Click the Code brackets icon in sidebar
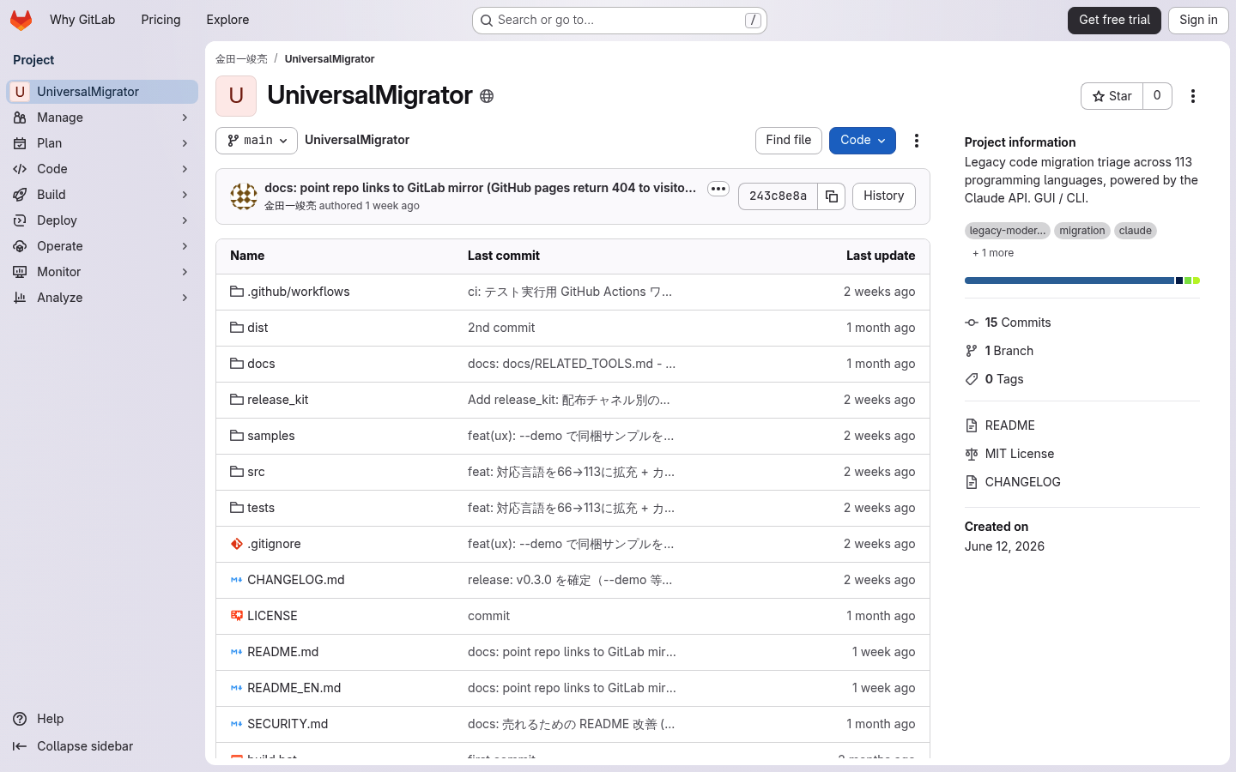The height and width of the screenshot is (772, 1236). coord(20,169)
